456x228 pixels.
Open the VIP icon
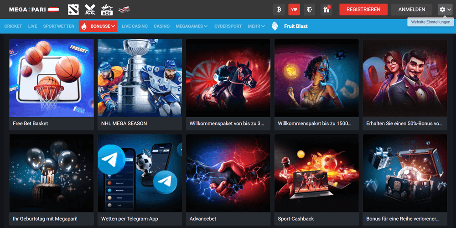[294, 10]
